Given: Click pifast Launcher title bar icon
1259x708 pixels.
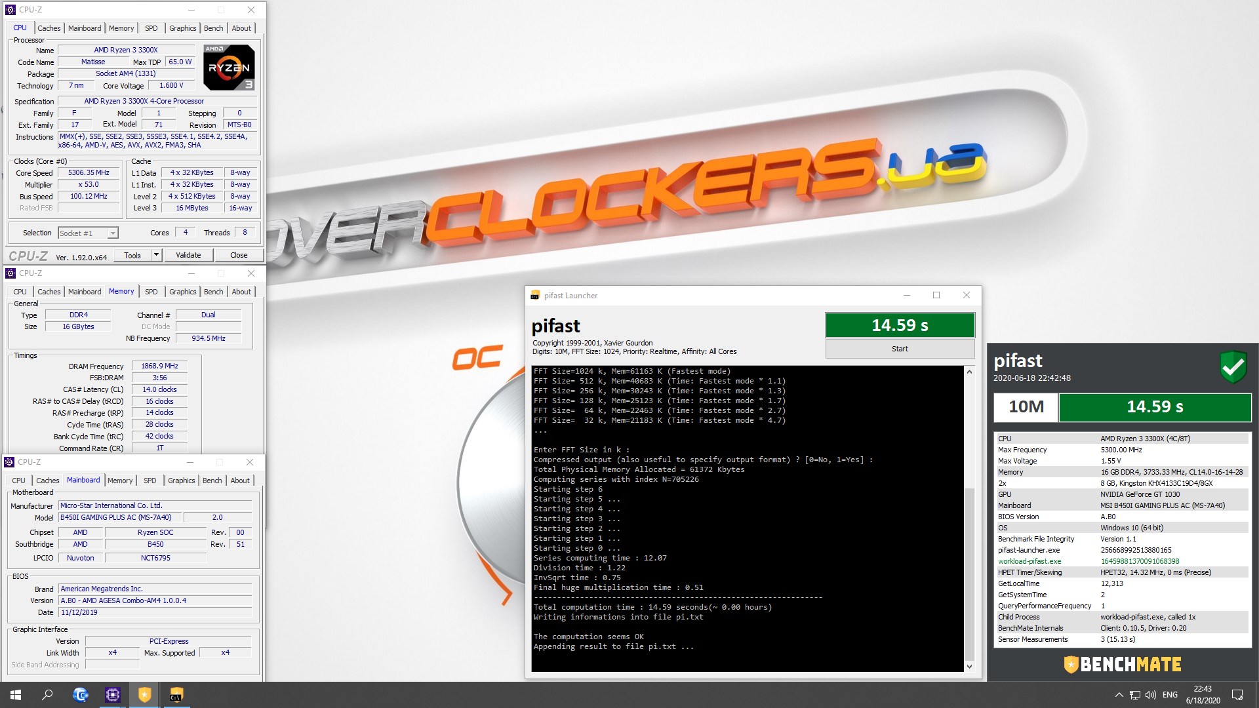Looking at the screenshot, I should pos(535,296).
